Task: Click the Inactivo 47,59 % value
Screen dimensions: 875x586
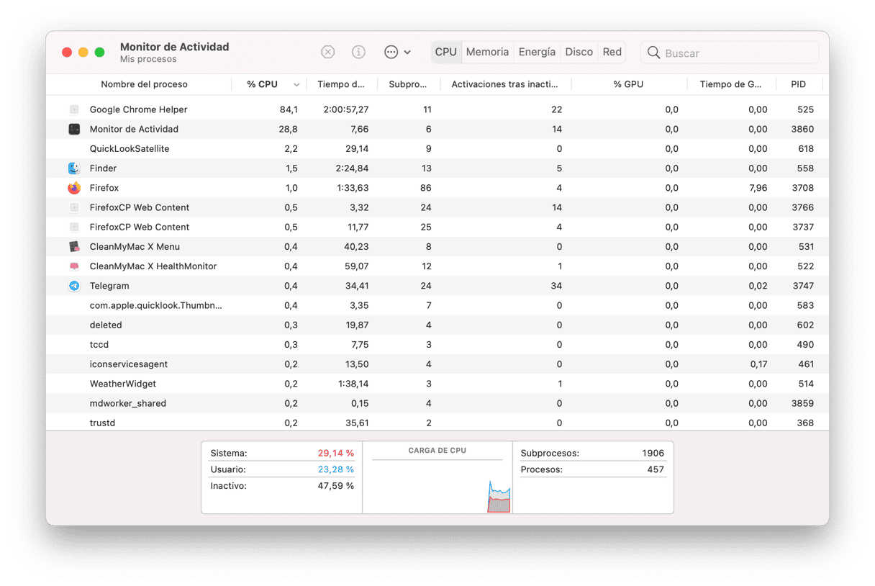Action: [x=336, y=486]
